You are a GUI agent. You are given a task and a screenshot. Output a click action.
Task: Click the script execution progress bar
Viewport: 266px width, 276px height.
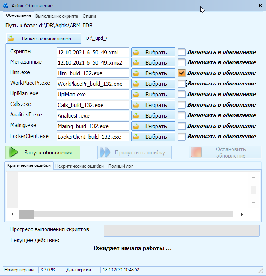182,230
